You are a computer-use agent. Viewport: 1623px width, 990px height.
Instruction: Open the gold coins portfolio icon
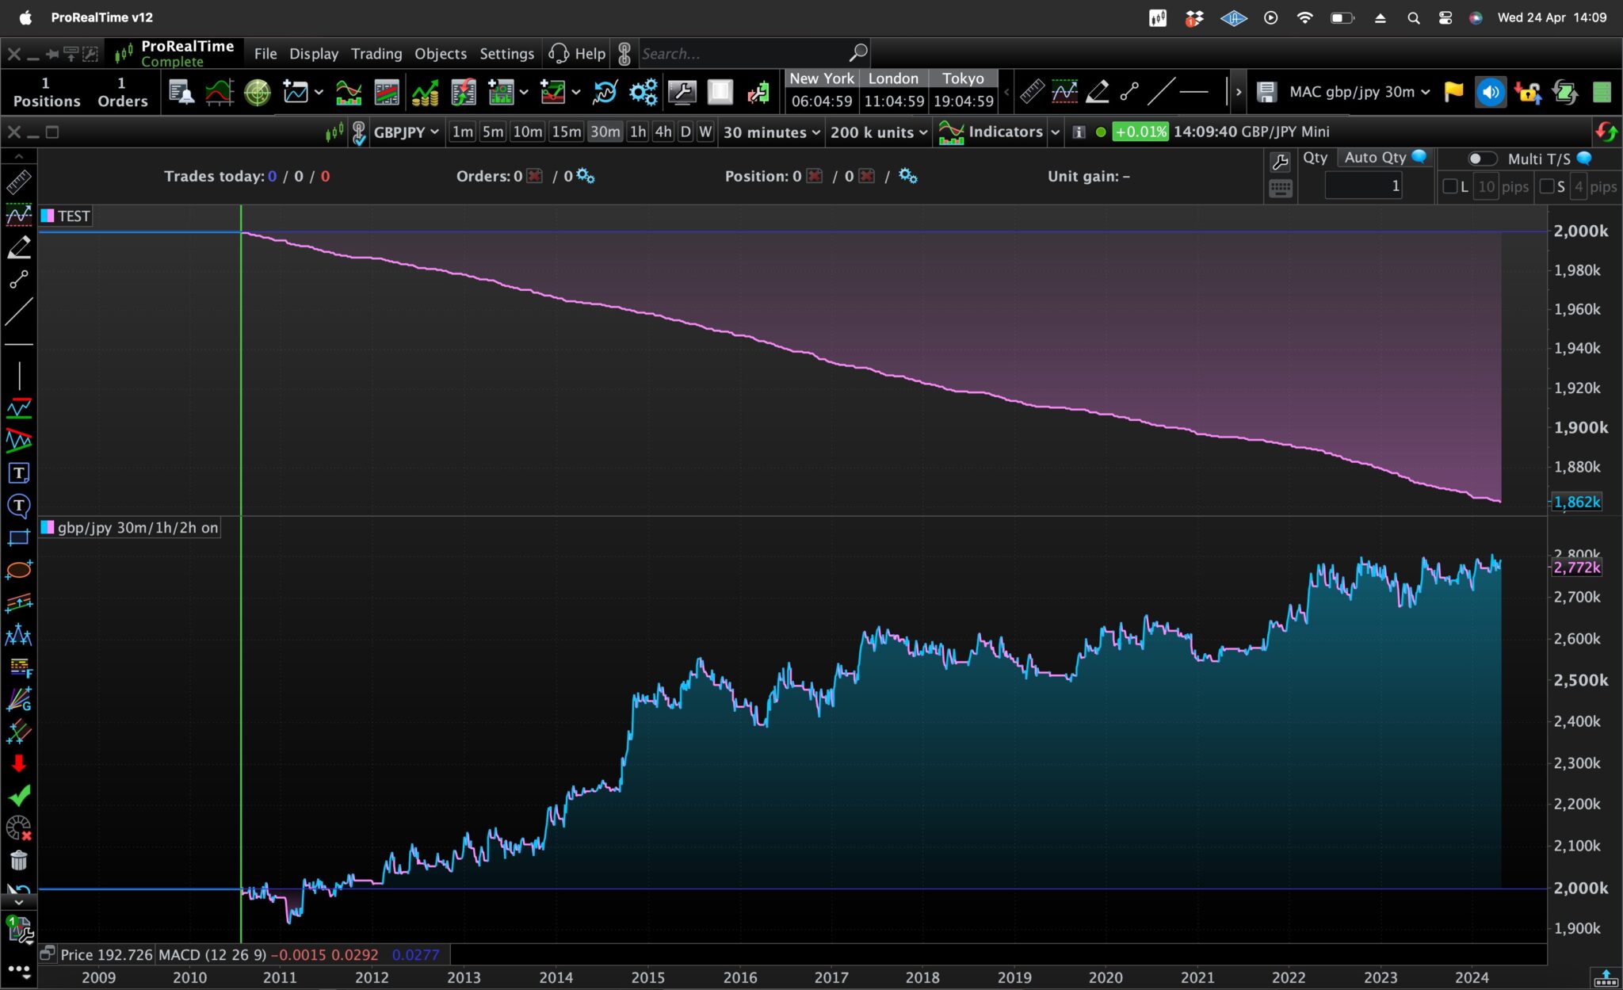point(425,93)
